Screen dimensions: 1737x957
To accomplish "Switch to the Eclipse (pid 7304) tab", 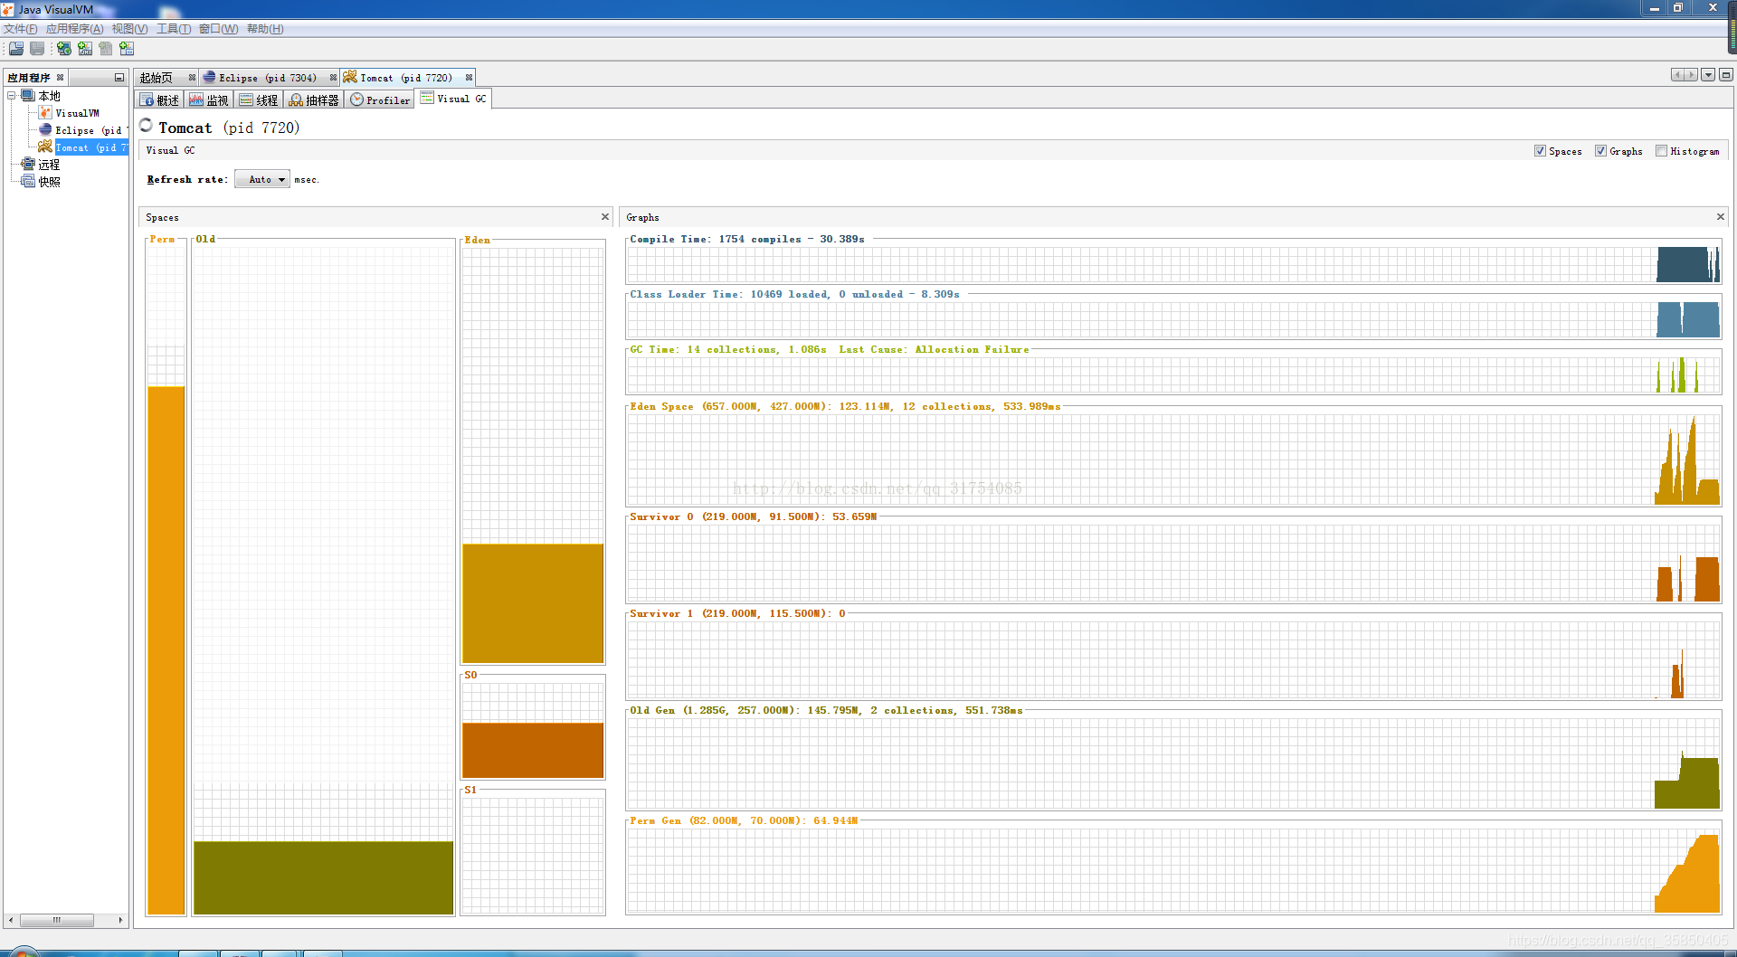I will coord(268,78).
